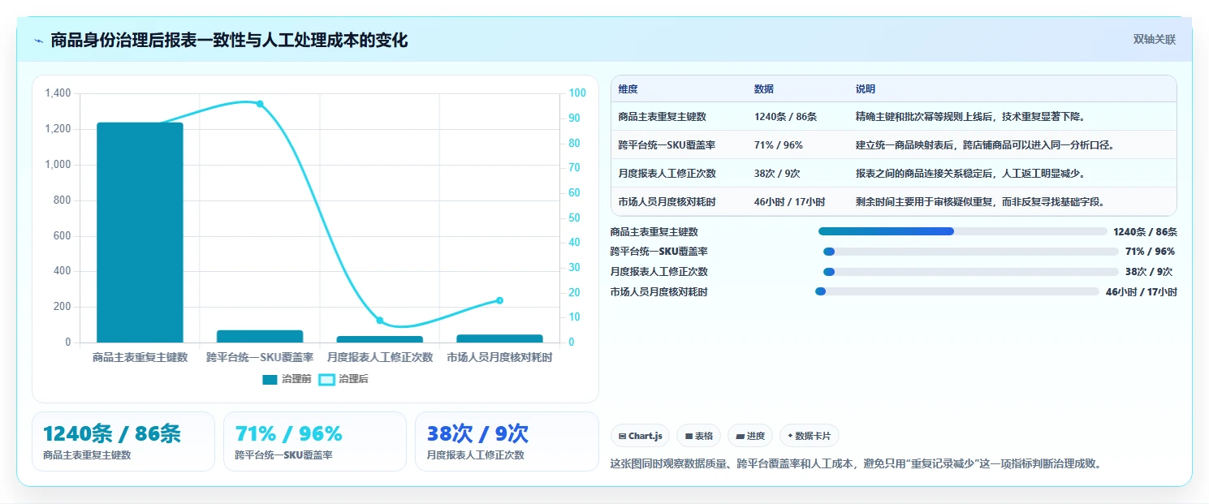The height and width of the screenshot is (504, 1209).
Task: Click the line point above 月度报表人工修正次数
Action: point(380,321)
